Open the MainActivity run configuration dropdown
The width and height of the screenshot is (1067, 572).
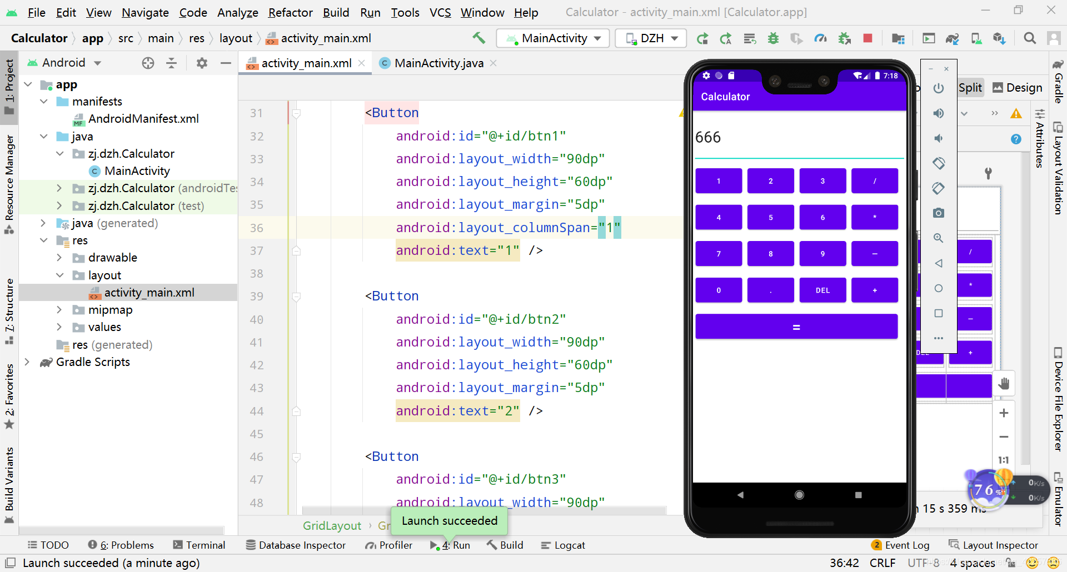pos(553,38)
